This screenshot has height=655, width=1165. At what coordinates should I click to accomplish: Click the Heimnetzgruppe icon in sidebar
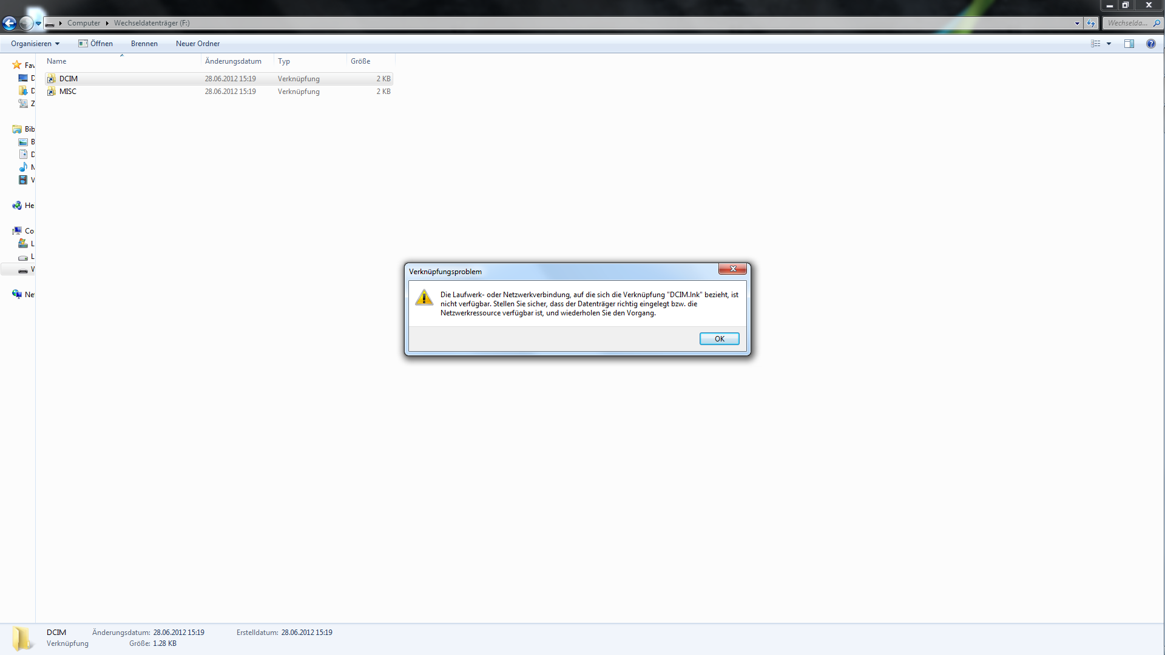click(x=17, y=206)
